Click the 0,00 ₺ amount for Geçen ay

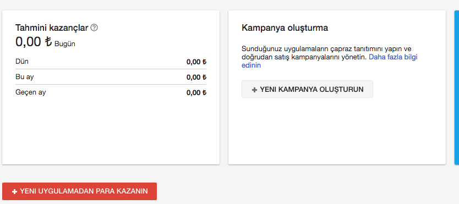[196, 93]
